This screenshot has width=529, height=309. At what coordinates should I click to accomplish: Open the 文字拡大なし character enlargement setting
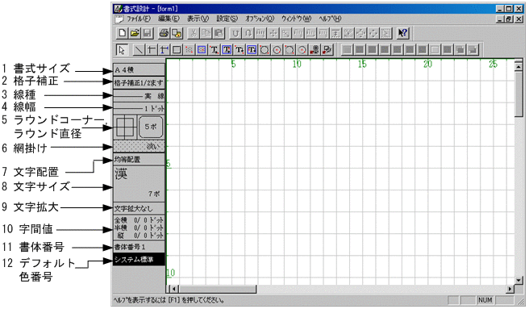coord(139,208)
